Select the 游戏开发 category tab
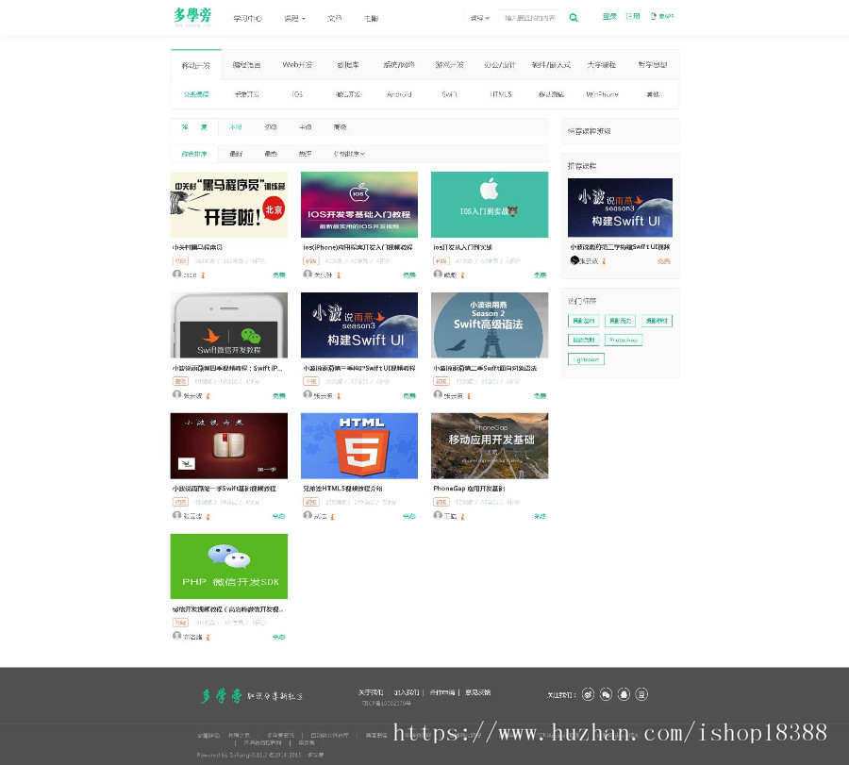This screenshot has width=849, height=765. [x=450, y=65]
